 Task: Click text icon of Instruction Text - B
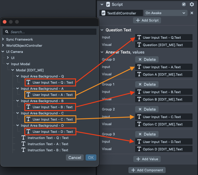click(x=23, y=150)
